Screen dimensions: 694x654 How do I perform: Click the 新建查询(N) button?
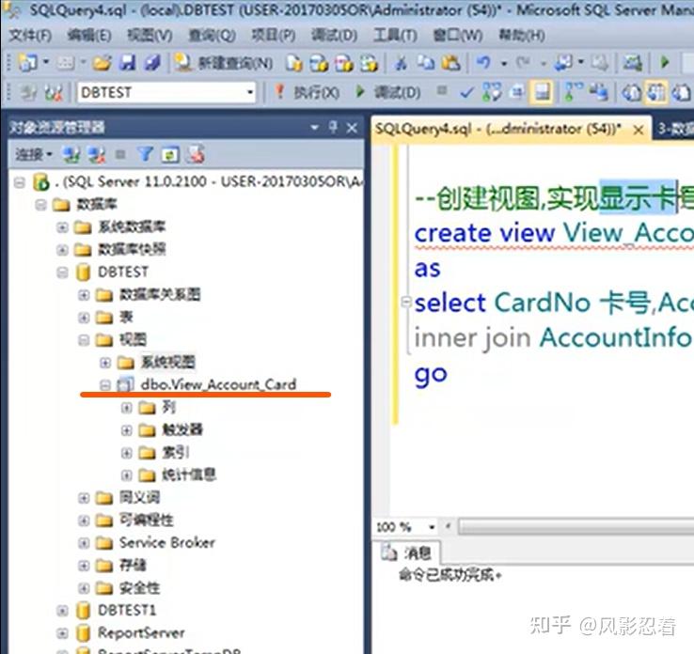[x=225, y=63]
